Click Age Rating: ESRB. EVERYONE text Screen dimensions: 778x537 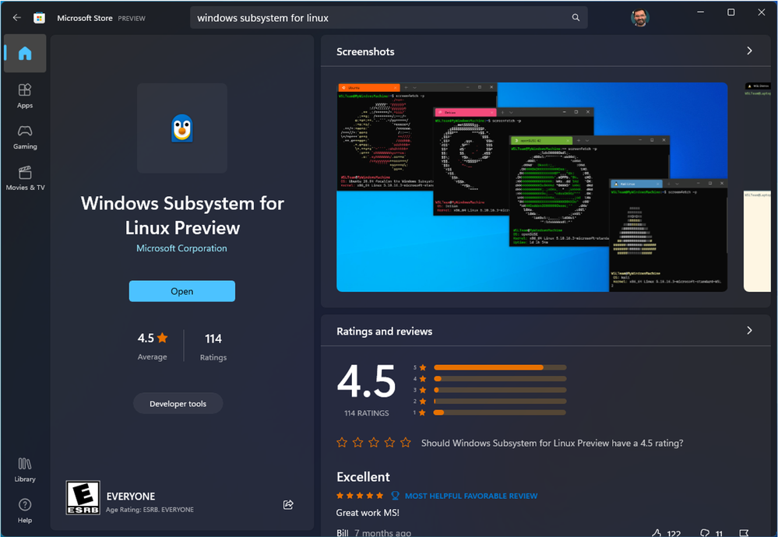150,510
